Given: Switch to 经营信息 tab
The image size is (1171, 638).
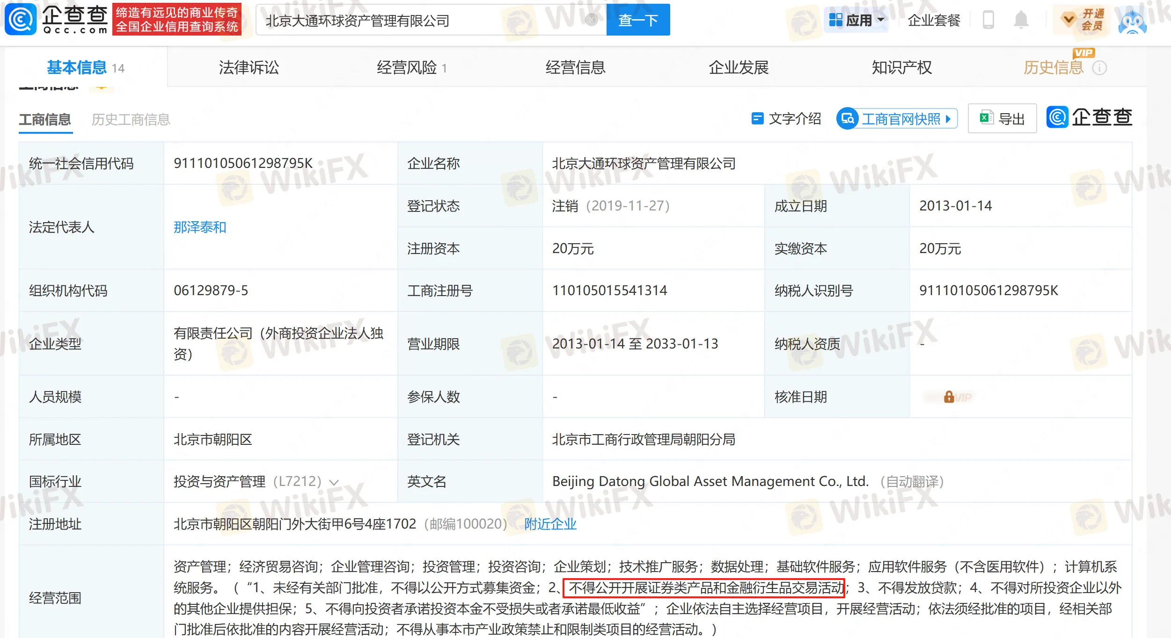Looking at the screenshot, I should coord(575,68).
